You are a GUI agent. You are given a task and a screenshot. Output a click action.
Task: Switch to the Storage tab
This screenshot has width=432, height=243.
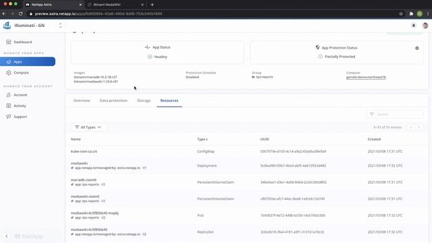144,101
